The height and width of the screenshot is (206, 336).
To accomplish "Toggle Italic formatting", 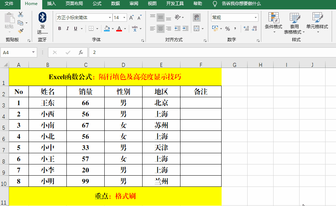I will [68, 29].
